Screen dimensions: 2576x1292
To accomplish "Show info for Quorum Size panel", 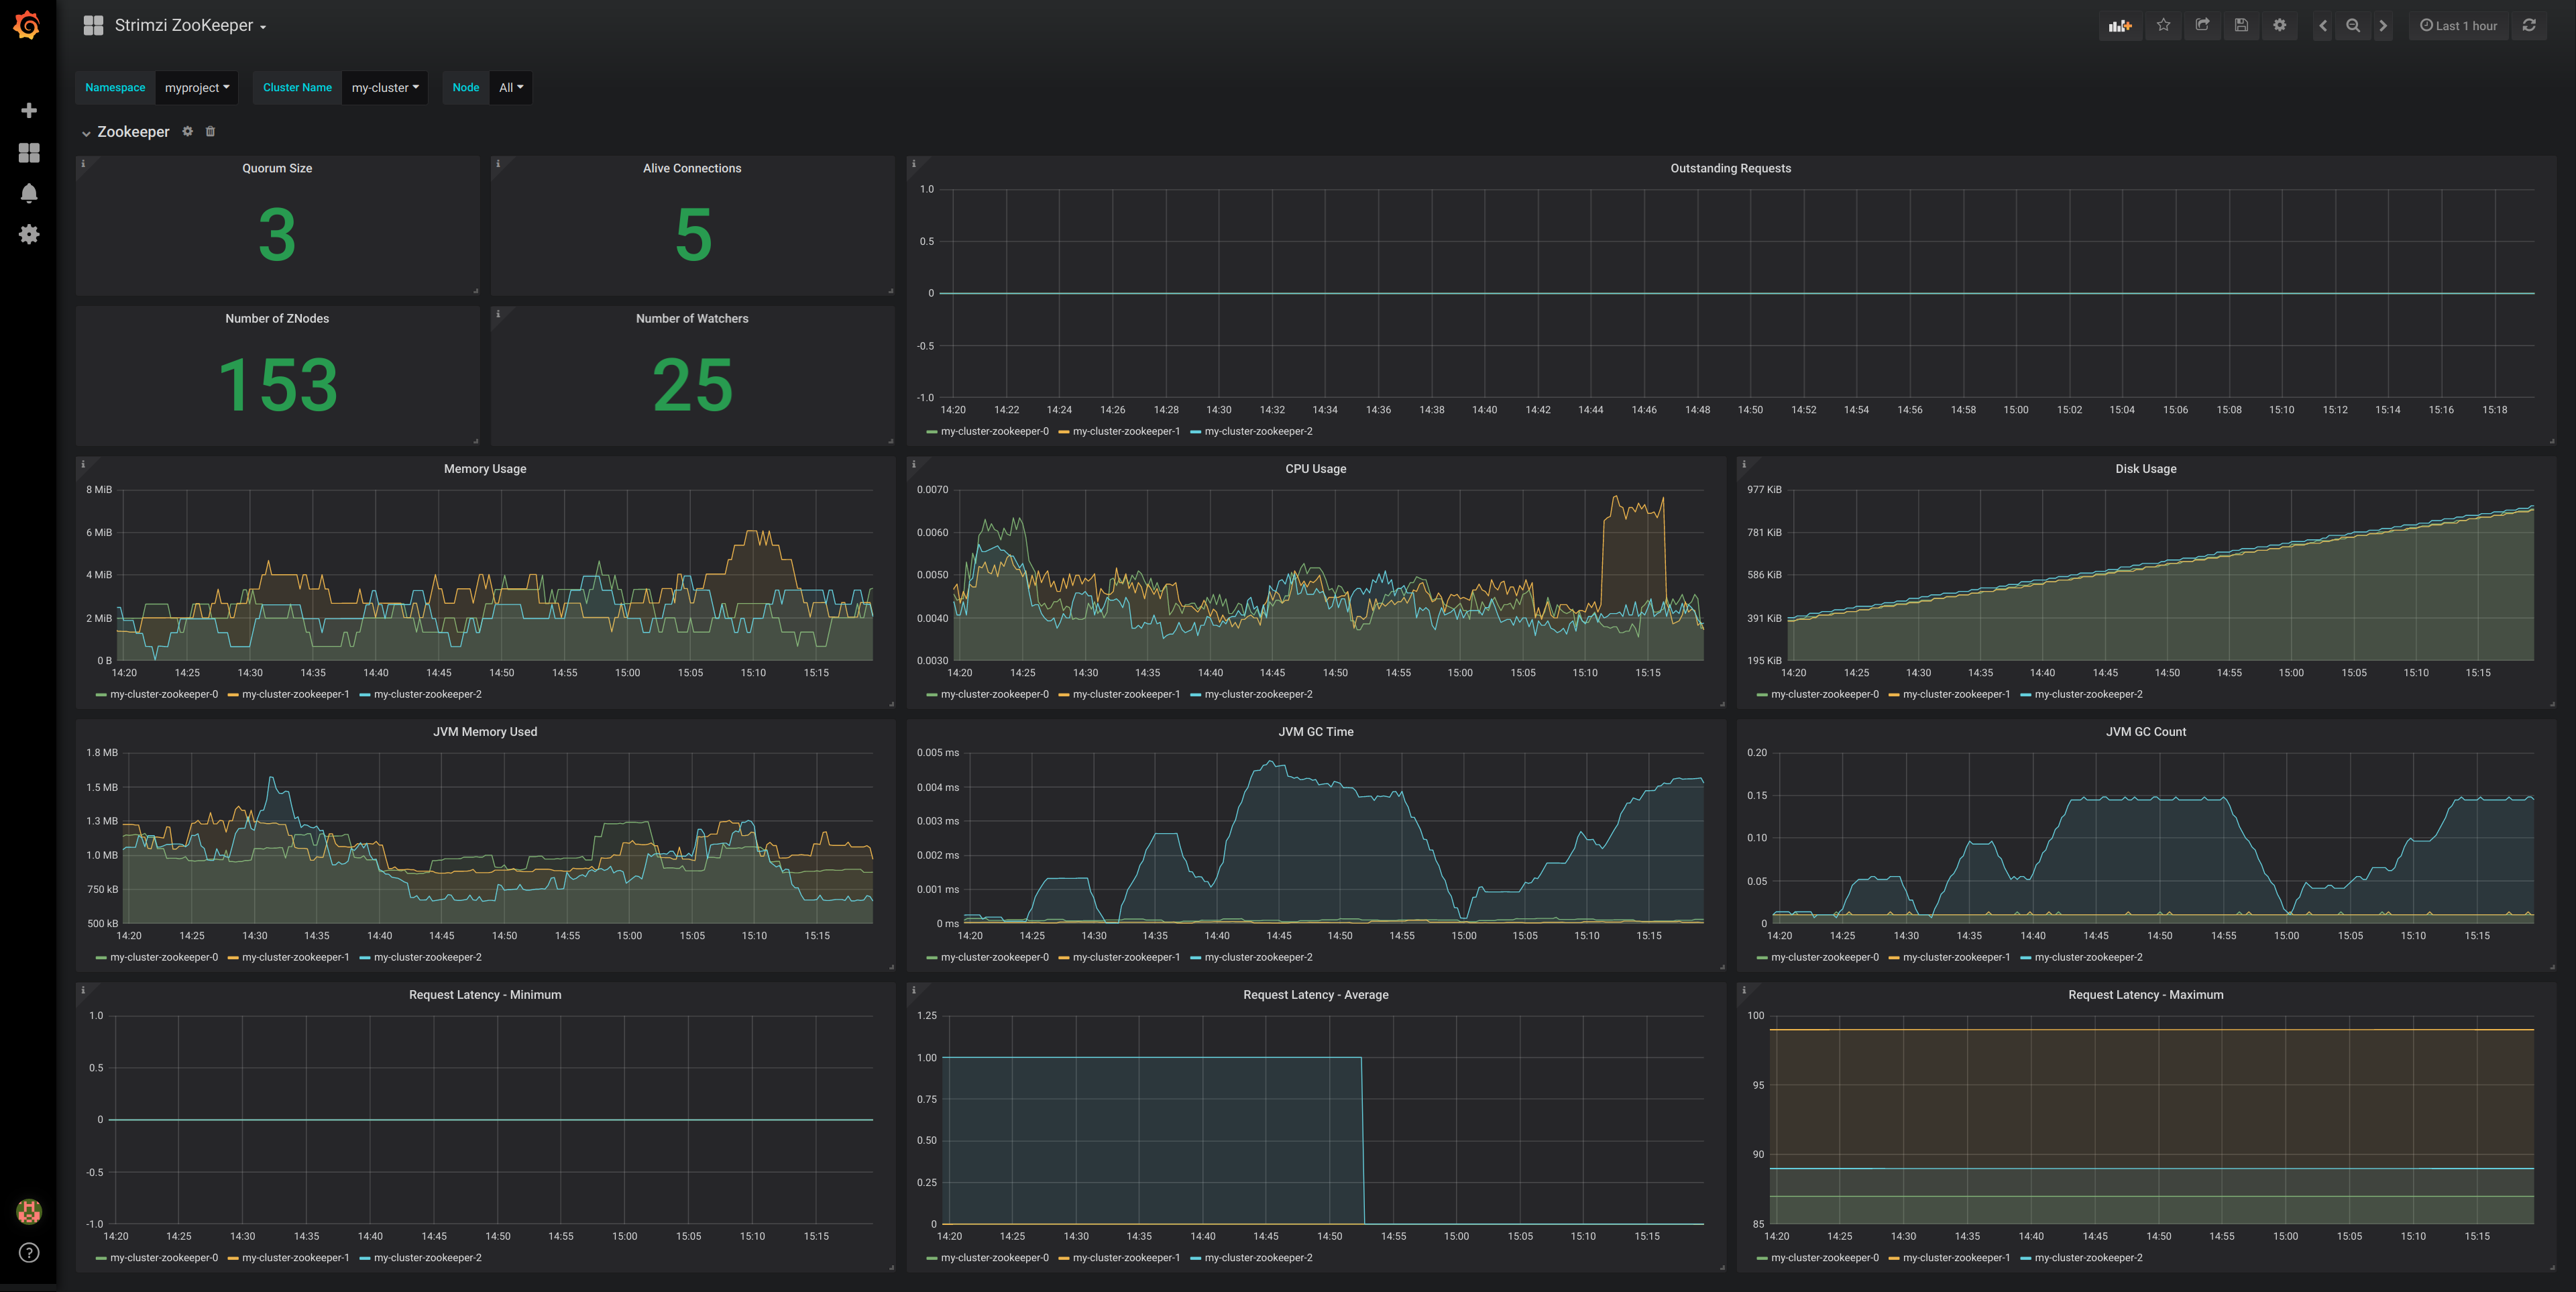I will [83, 163].
